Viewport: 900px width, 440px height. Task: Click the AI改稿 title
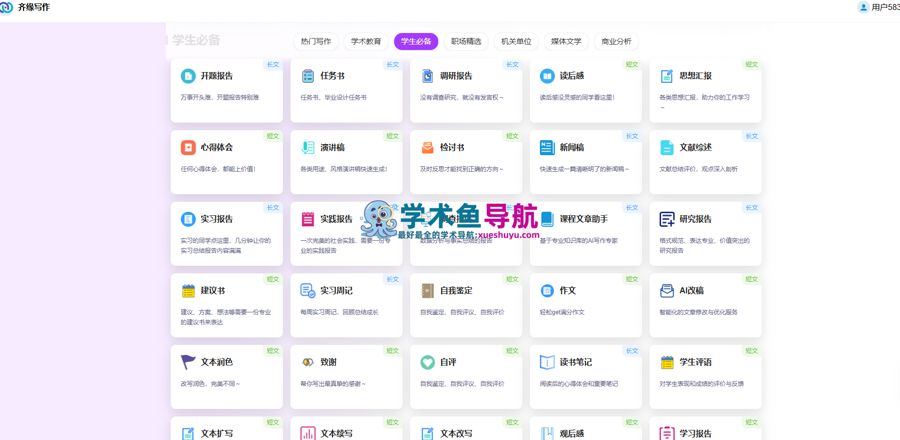click(692, 291)
